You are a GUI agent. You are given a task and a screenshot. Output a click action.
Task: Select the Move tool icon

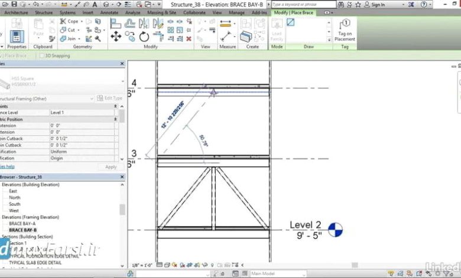116,37
